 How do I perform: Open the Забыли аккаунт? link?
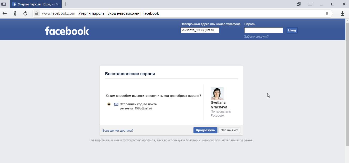[x=256, y=37]
